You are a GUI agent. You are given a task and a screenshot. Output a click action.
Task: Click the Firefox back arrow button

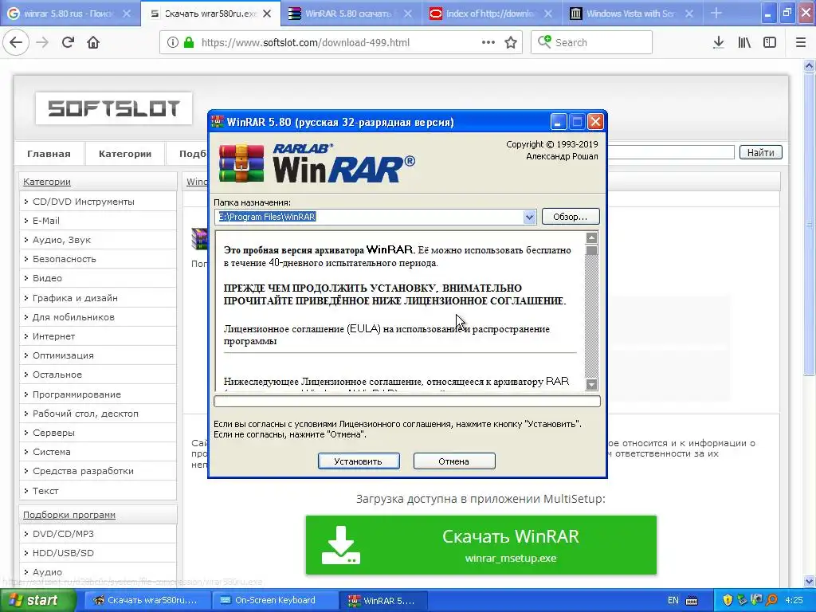click(x=16, y=42)
